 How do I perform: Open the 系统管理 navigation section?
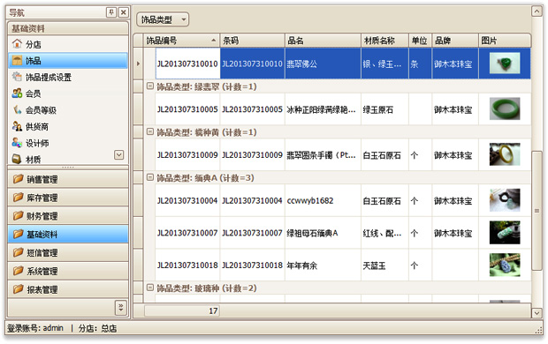coord(68,271)
